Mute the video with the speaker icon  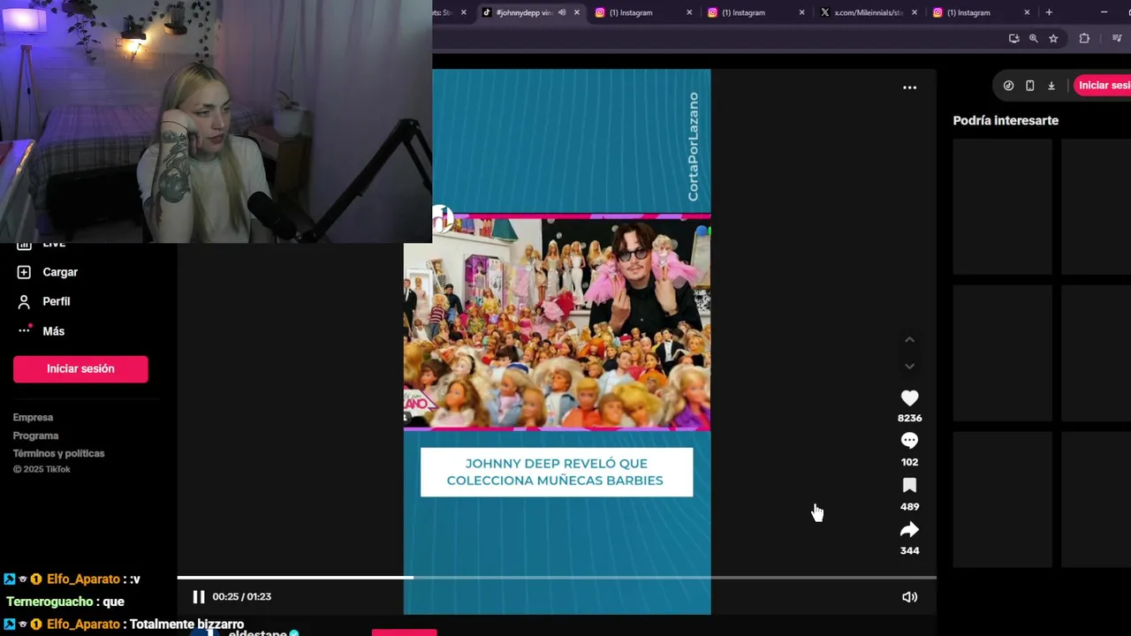pos(909,597)
